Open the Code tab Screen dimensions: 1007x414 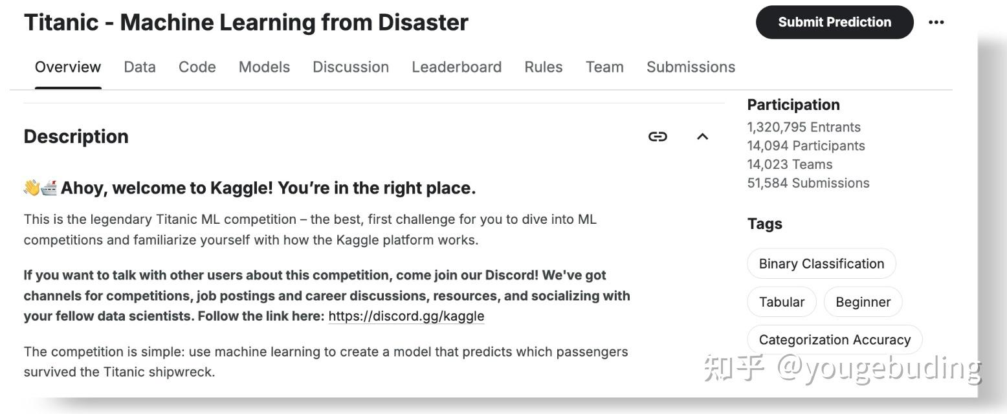point(197,67)
